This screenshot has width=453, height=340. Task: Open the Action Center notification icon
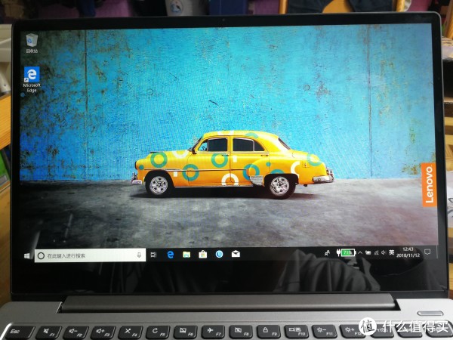pyautogui.click(x=427, y=252)
